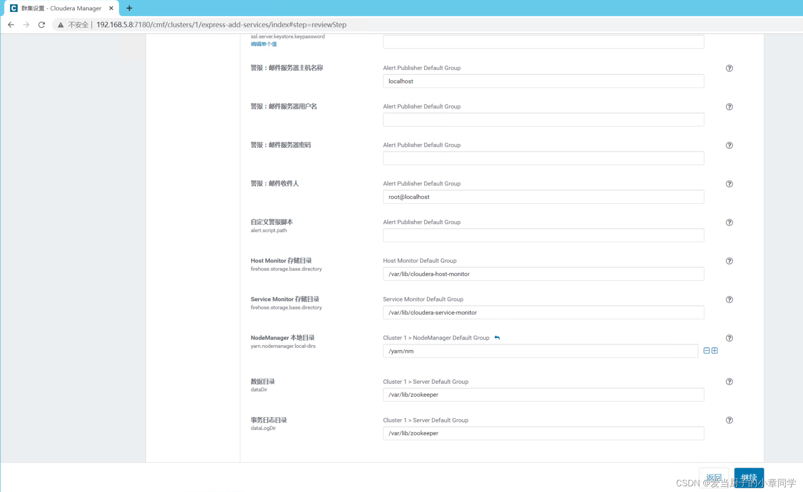The width and height of the screenshot is (803, 492).
Task: Select the 群集设置 - Cloudera Manager tab
Action: [61, 8]
